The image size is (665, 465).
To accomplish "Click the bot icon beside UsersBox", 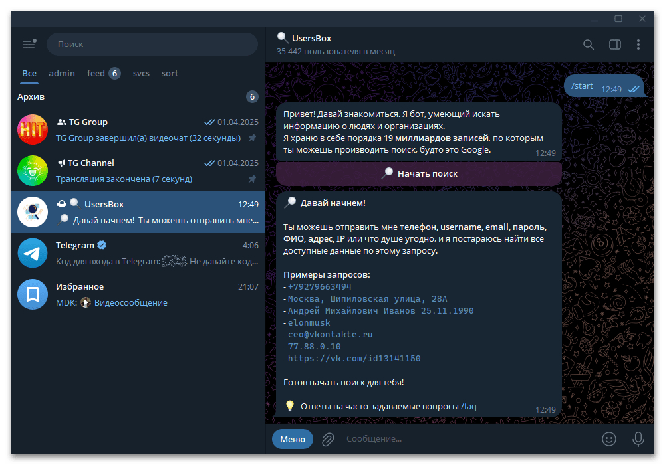I will [62, 204].
